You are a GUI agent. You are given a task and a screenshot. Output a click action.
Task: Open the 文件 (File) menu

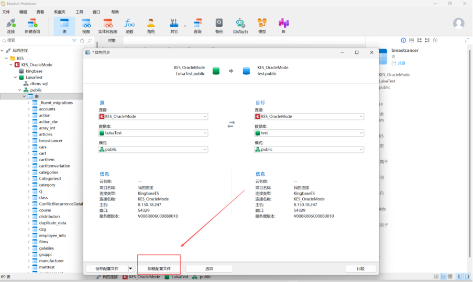click(x=6, y=12)
